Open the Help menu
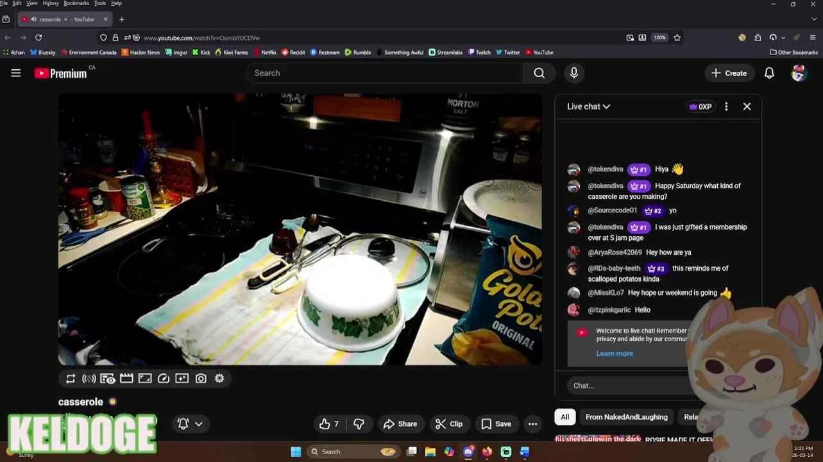 click(116, 3)
